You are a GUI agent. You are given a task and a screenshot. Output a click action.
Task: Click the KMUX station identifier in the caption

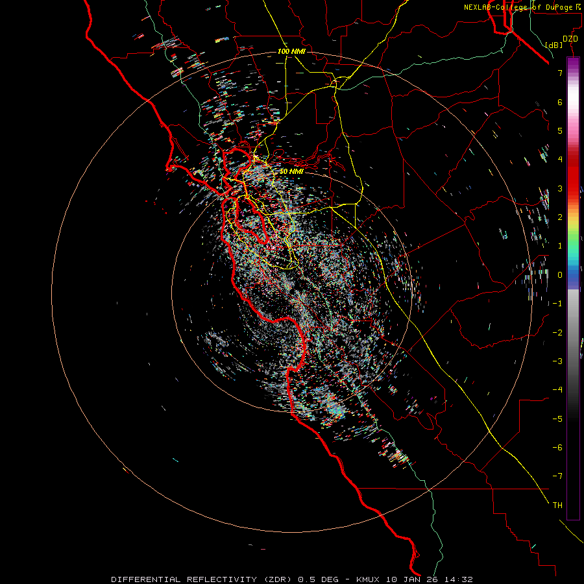click(x=368, y=579)
